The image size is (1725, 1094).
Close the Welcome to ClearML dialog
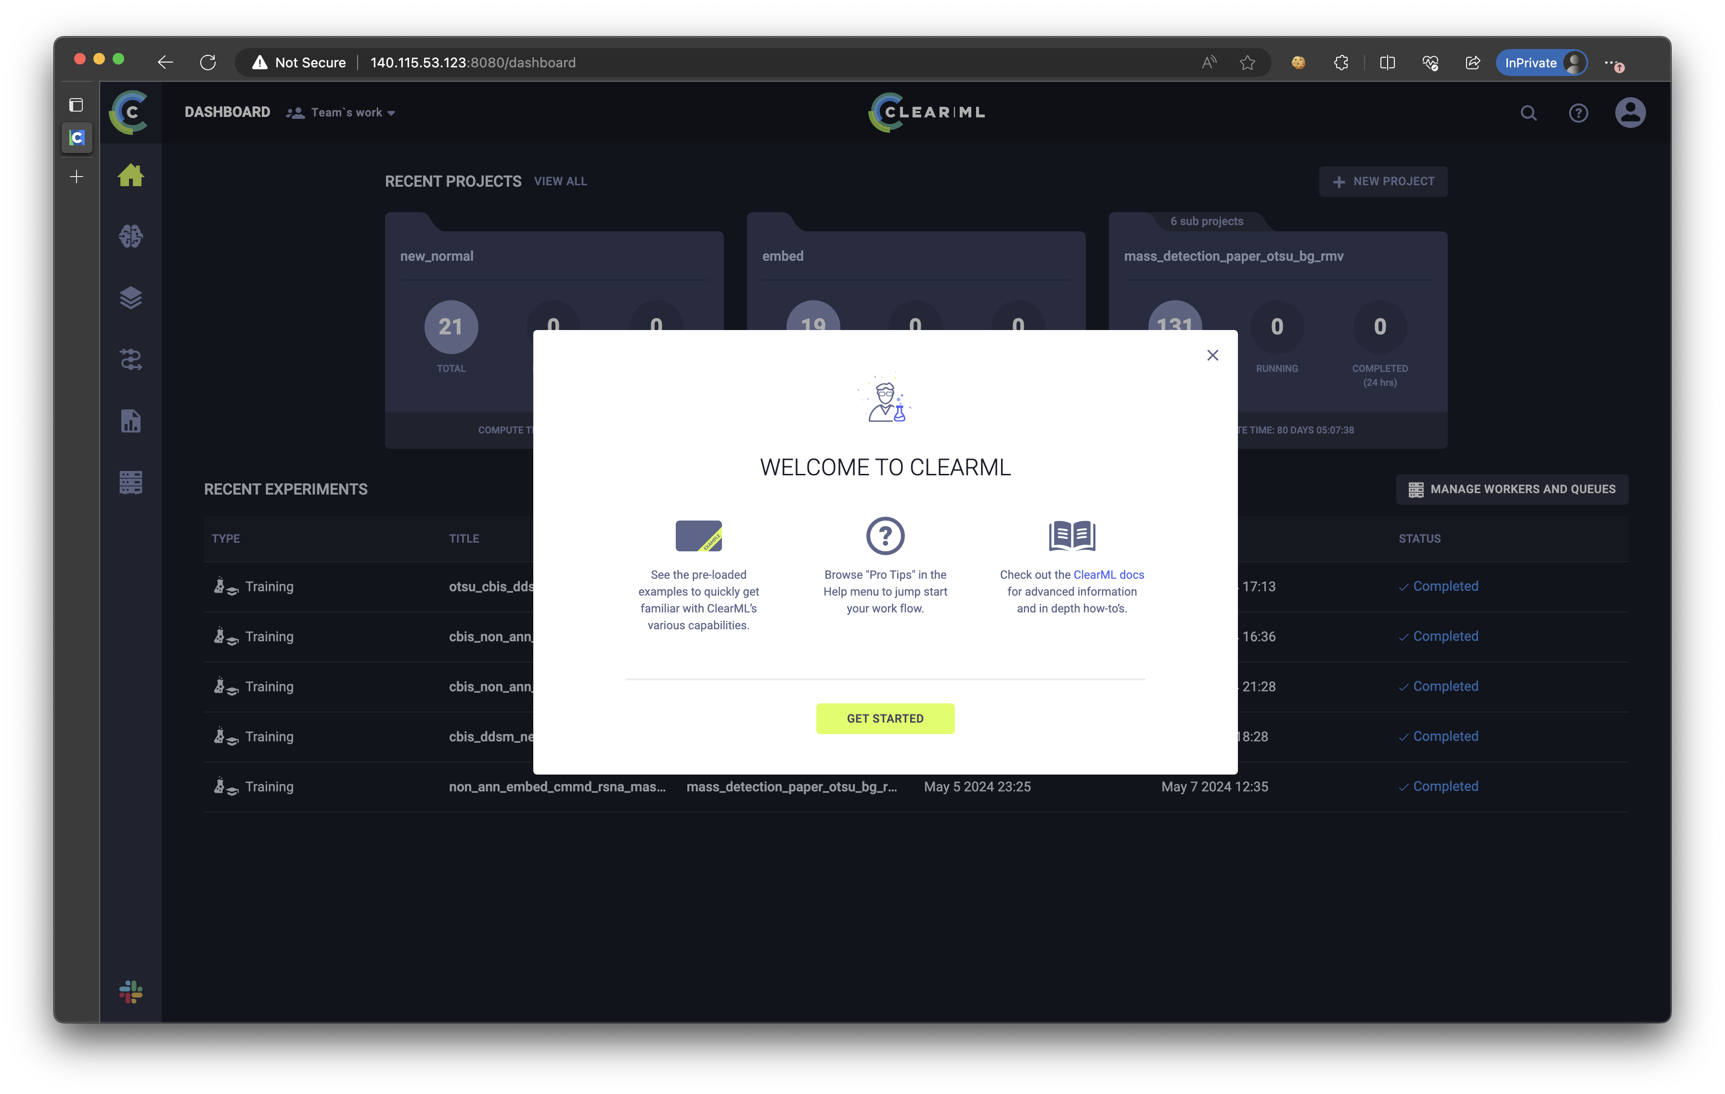pyautogui.click(x=1212, y=355)
